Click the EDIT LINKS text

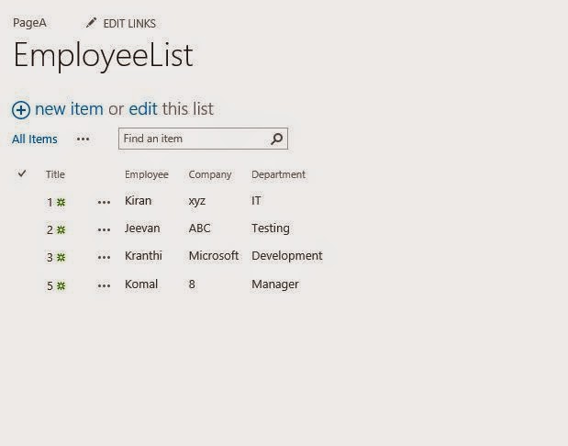(129, 24)
